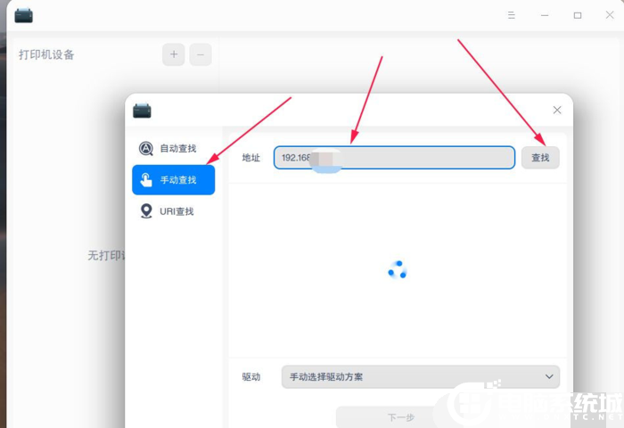
Task: Close the add printer dialog
Action: point(557,110)
